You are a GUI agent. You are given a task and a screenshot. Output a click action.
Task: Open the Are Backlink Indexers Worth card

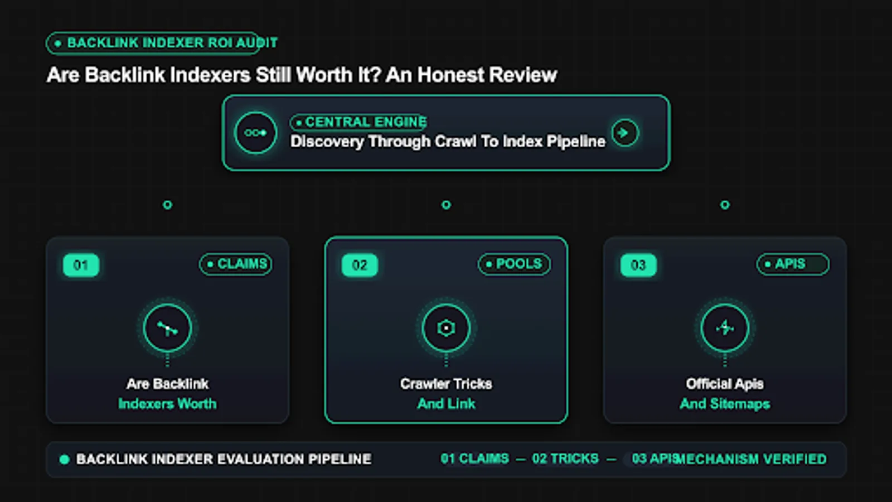[167, 330]
